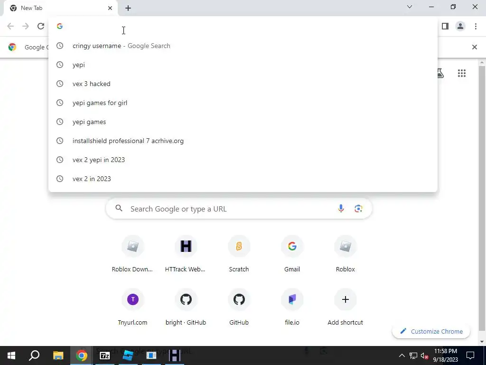The height and width of the screenshot is (365, 486).
Task: Open Google Lens image search icon
Action: (x=358, y=209)
